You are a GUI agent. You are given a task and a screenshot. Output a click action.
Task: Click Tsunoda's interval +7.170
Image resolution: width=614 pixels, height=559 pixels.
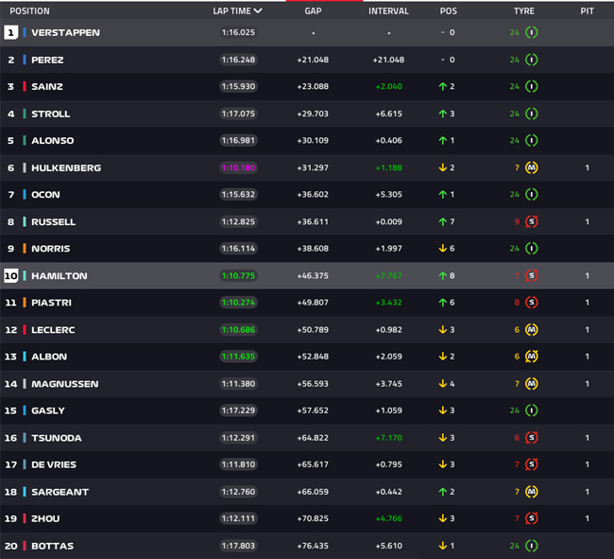388,438
